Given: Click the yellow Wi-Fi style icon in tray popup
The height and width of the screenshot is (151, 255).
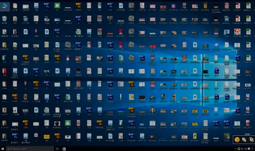Looking at the screenshot, I should pos(237,139).
